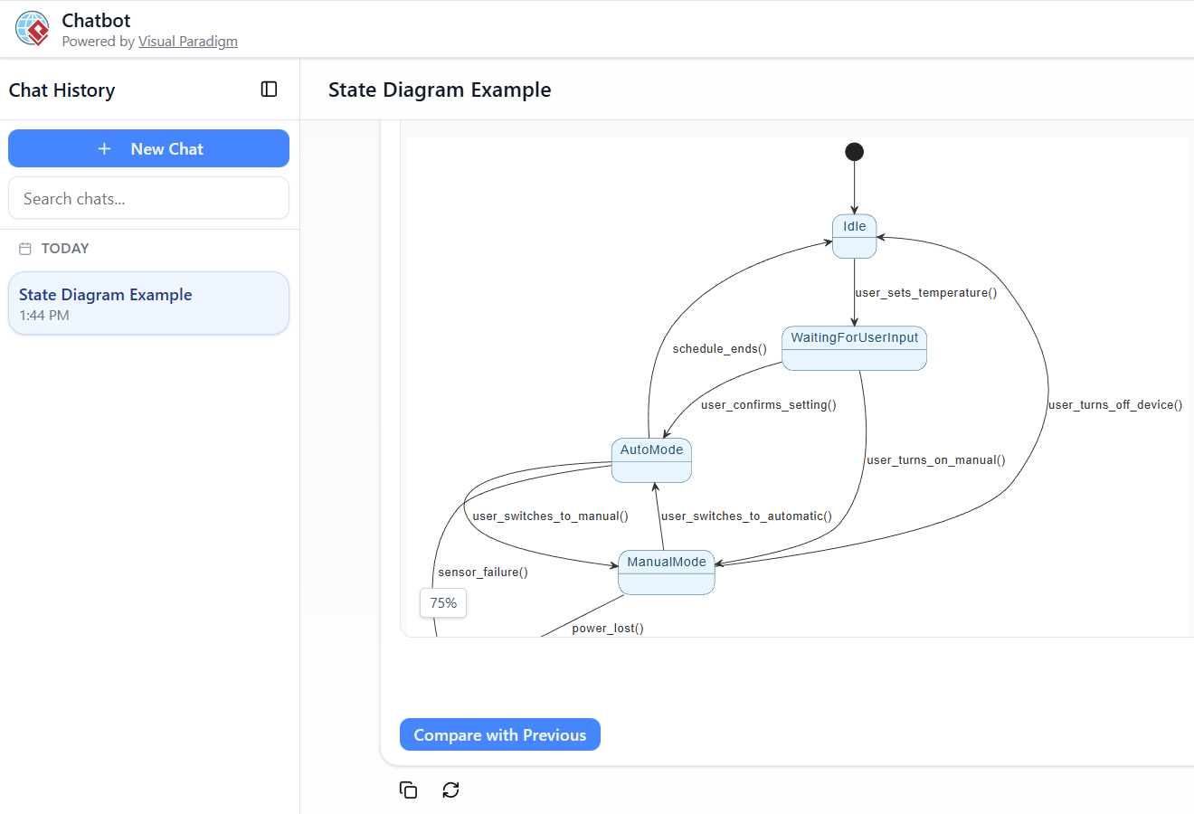Image resolution: width=1194 pixels, height=814 pixels.
Task: Select the AutoMode state node
Action: tap(651, 459)
